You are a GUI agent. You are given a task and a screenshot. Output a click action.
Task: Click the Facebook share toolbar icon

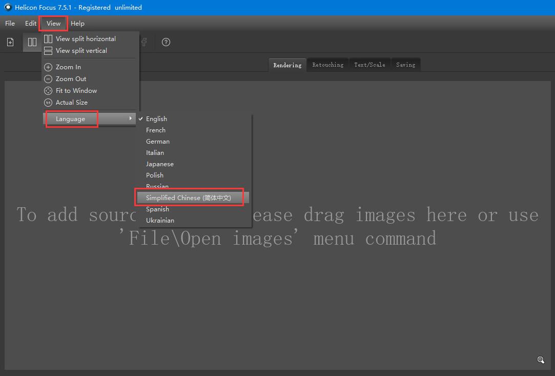click(x=145, y=42)
